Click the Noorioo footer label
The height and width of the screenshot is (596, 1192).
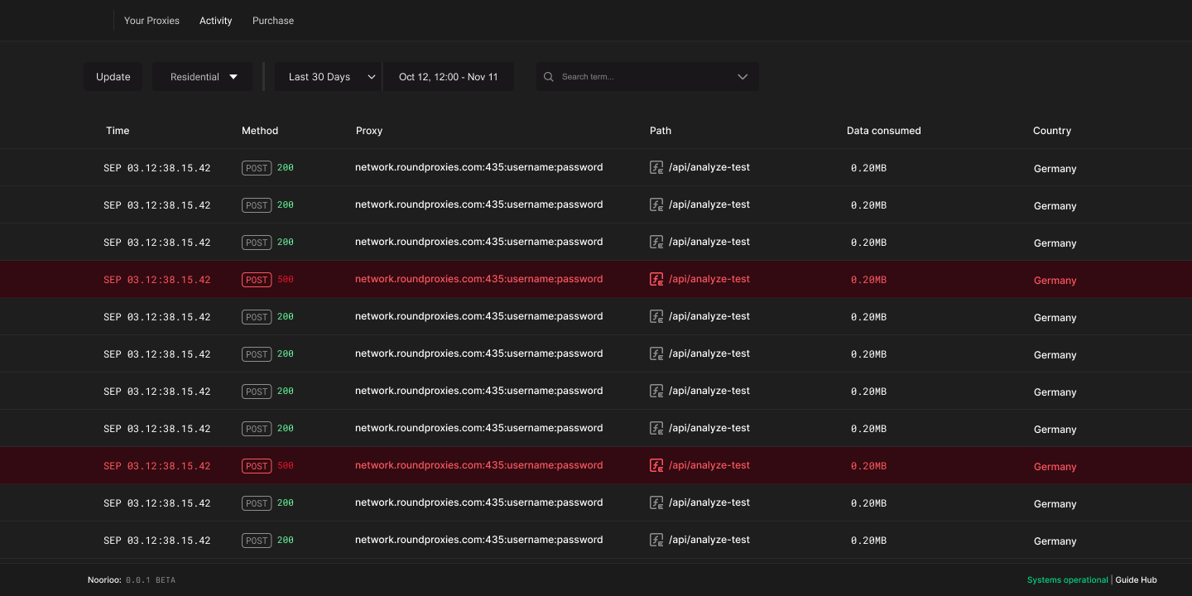[104, 580]
